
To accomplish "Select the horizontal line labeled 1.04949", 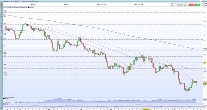I will pyautogui.click(x=103, y=69).
